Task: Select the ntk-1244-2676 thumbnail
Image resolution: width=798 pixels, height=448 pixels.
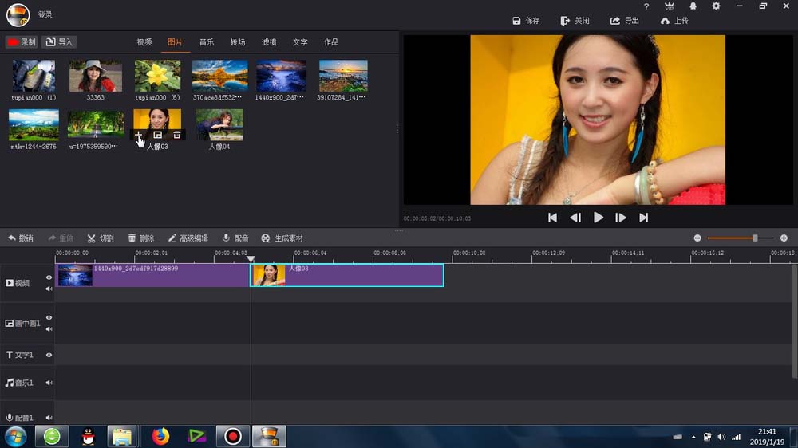Action: coord(34,125)
